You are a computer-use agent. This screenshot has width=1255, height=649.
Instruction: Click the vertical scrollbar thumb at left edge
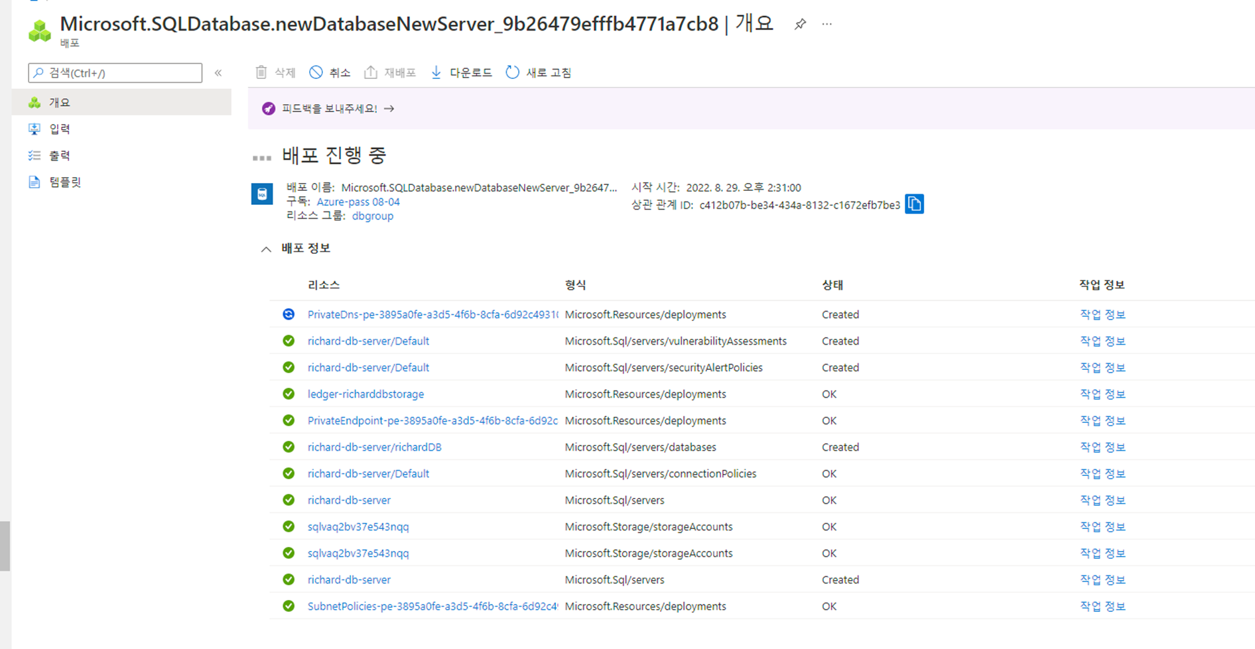(5, 546)
